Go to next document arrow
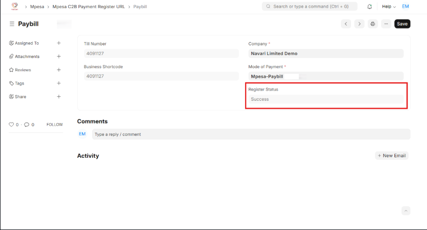The width and height of the screenshot is (427, 230). (x=359, y=24)
